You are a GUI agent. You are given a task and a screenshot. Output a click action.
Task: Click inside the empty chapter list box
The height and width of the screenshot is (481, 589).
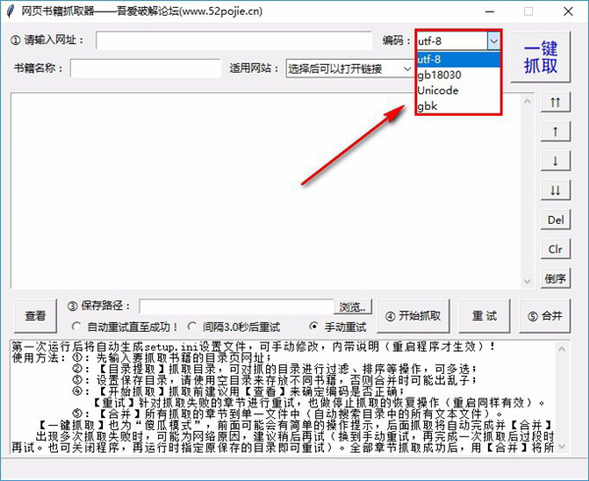point(266,190)
